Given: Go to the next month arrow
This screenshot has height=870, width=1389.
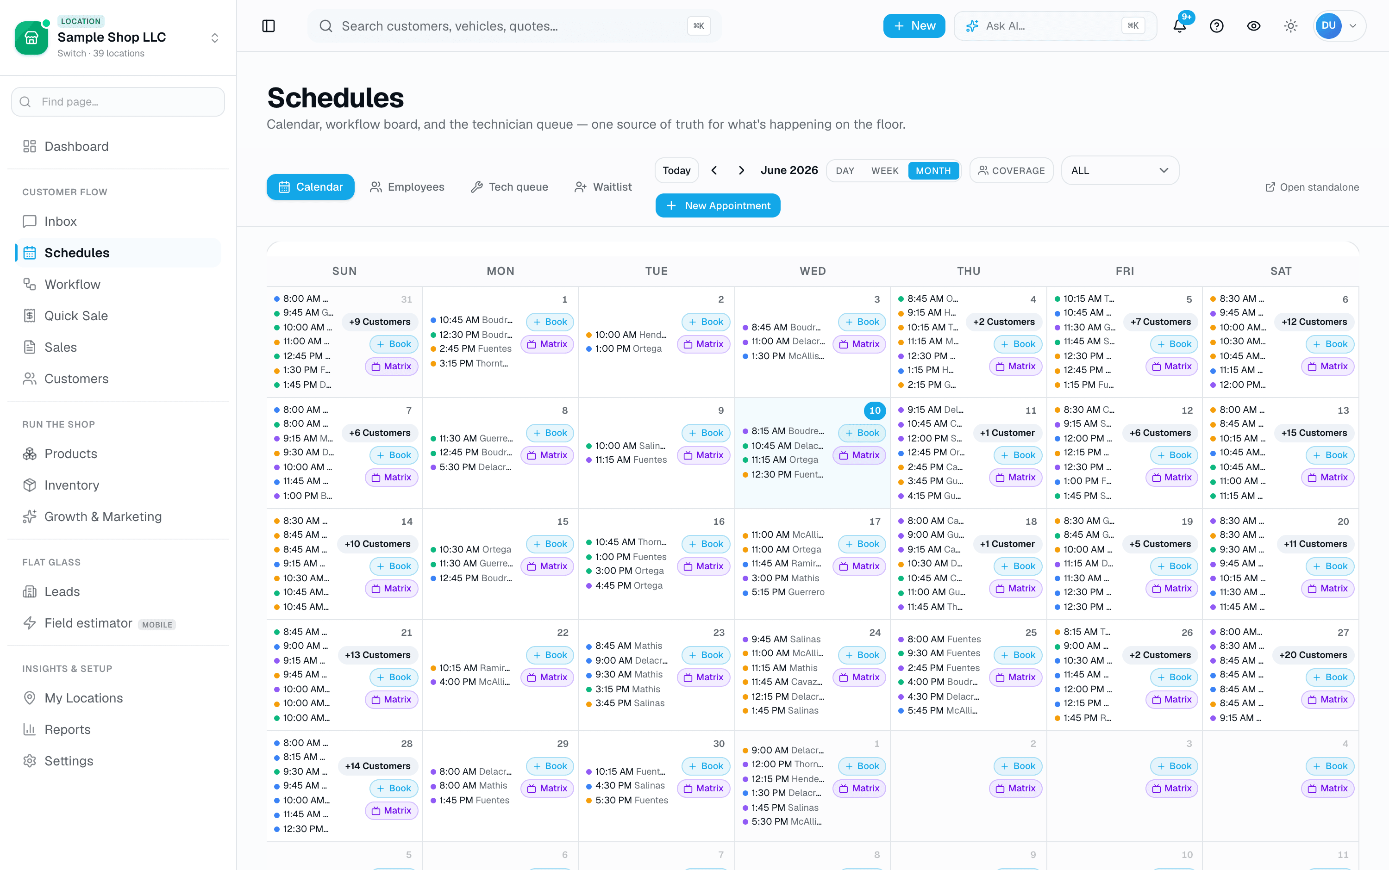Looking at the screenshot, I should coord(741,170).
